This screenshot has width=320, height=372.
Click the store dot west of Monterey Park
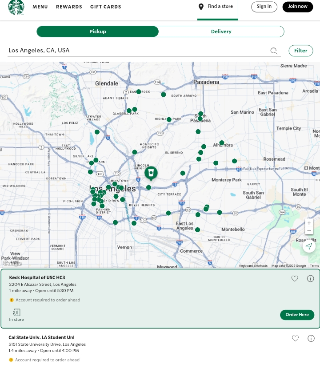(183, 173)
